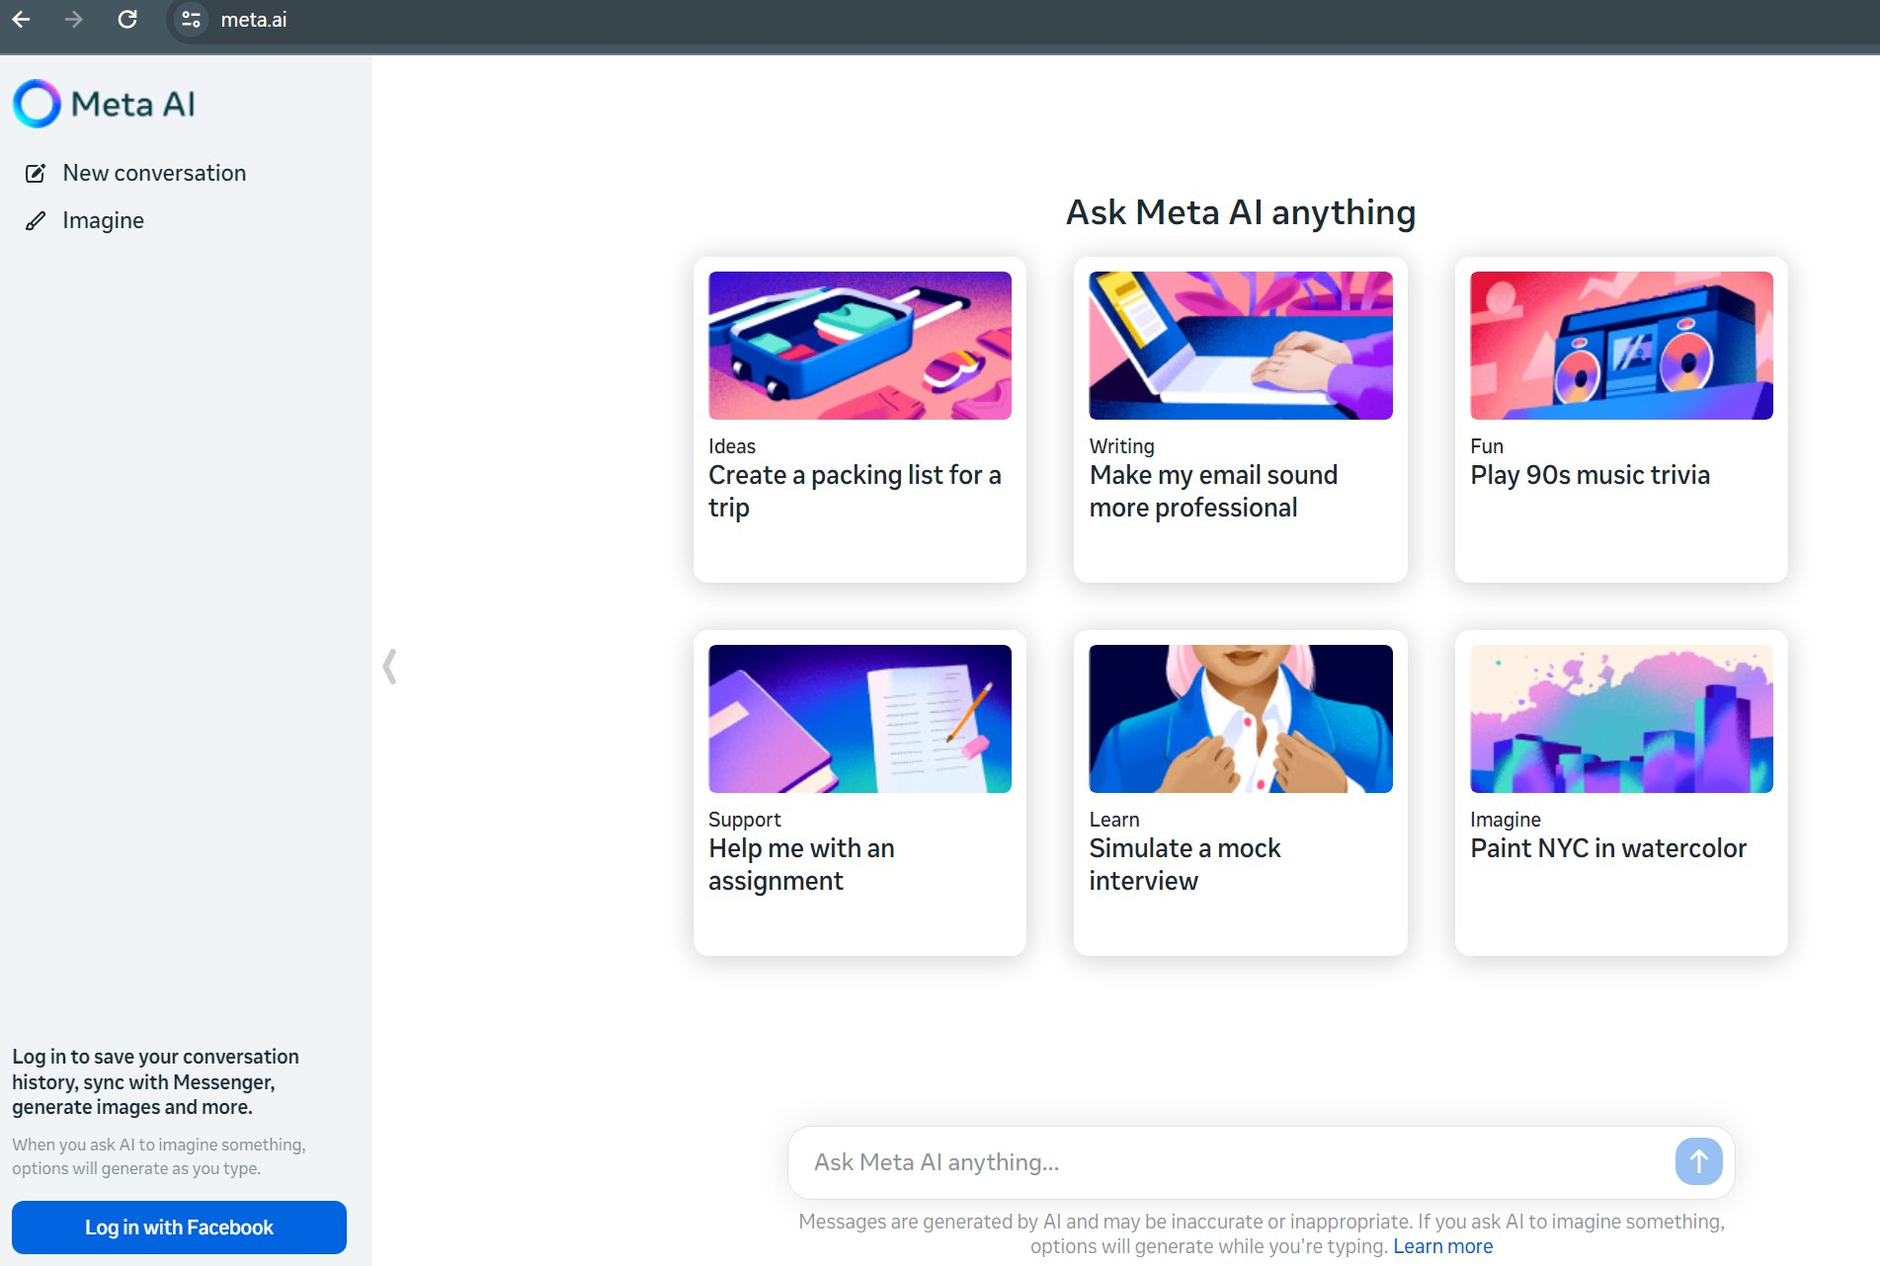The width and height of the screenshot is (1880, 1266).
Task: Collapse the sidebar using the chevron handle
Action: 389,667
